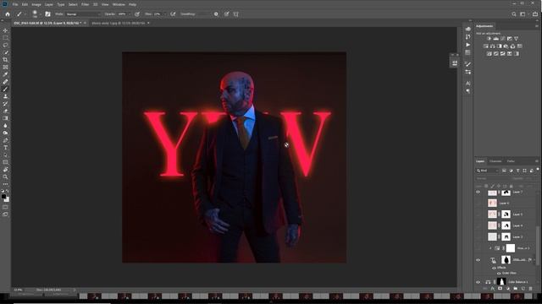Viewport: 542px width, 304px height.
Task: Select the Clone Stamp tool
Action: click(5, 96)
